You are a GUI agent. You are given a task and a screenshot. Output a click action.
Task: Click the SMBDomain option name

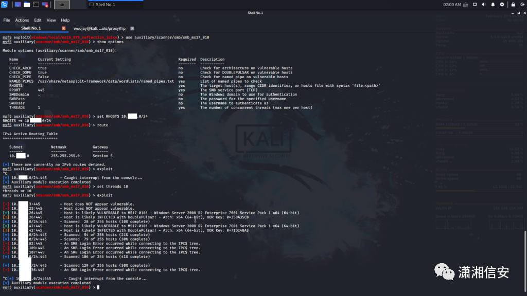pyautogui.click(x=19, y=95)
